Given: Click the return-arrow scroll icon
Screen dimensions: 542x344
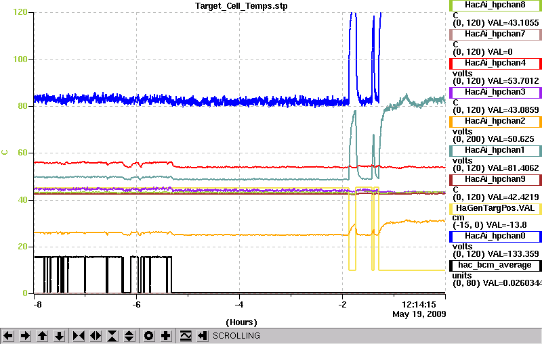Looking at the screenshot, I should (203, 335).
